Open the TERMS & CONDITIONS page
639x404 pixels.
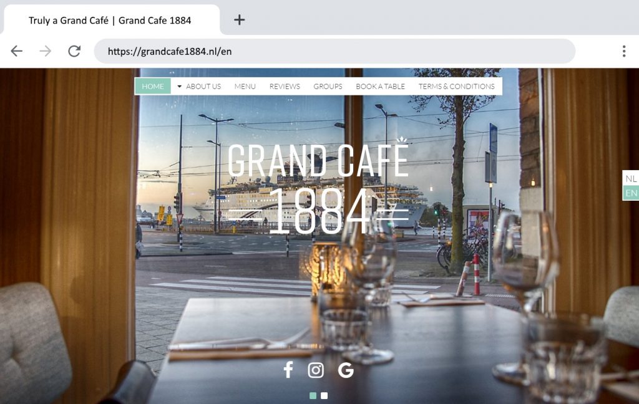(456, 86)
